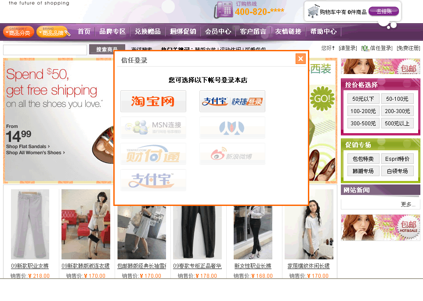Log in with the 淘宝网 account button
Image resolution: width=423 pixels, height=301 pixels.
tap(153, 101)
